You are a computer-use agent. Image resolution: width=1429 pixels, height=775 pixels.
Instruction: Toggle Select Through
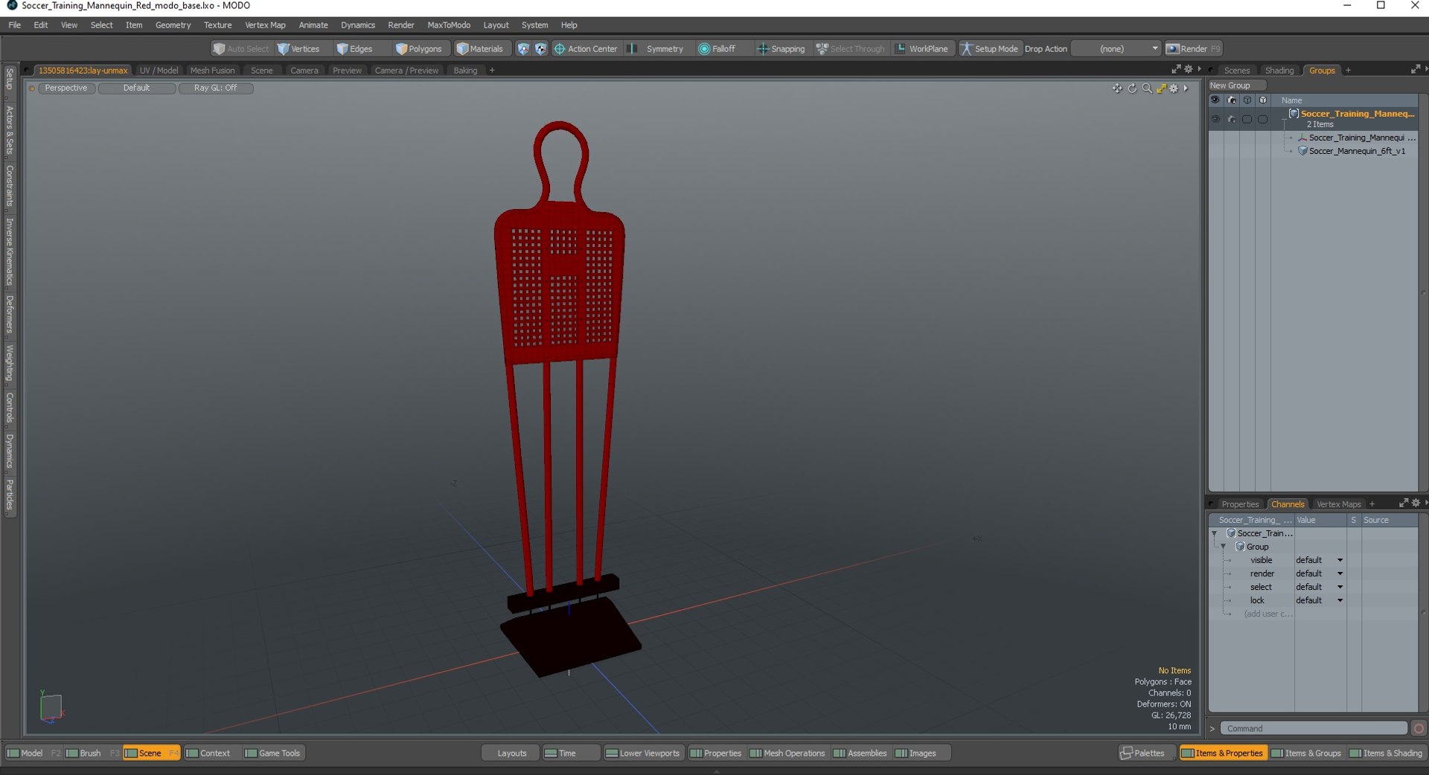[851, 49]
